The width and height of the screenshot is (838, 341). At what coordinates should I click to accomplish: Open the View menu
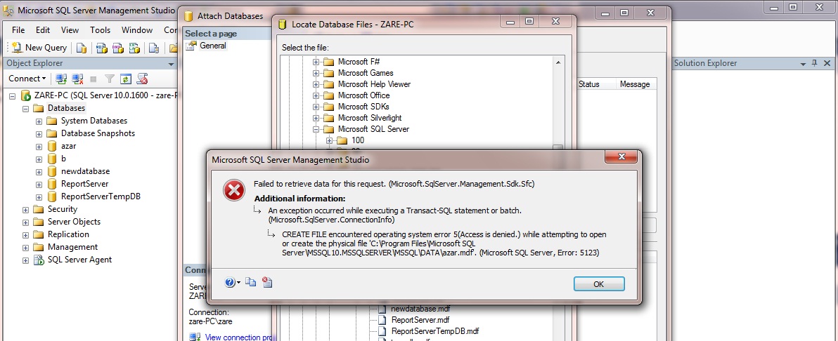point(70,30)
